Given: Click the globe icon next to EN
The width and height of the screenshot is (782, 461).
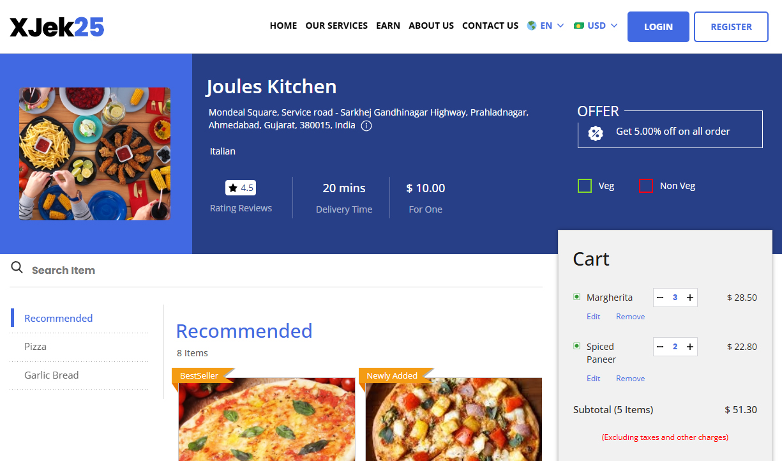Looking at the screenshot, I should click(x=530, y=26).
